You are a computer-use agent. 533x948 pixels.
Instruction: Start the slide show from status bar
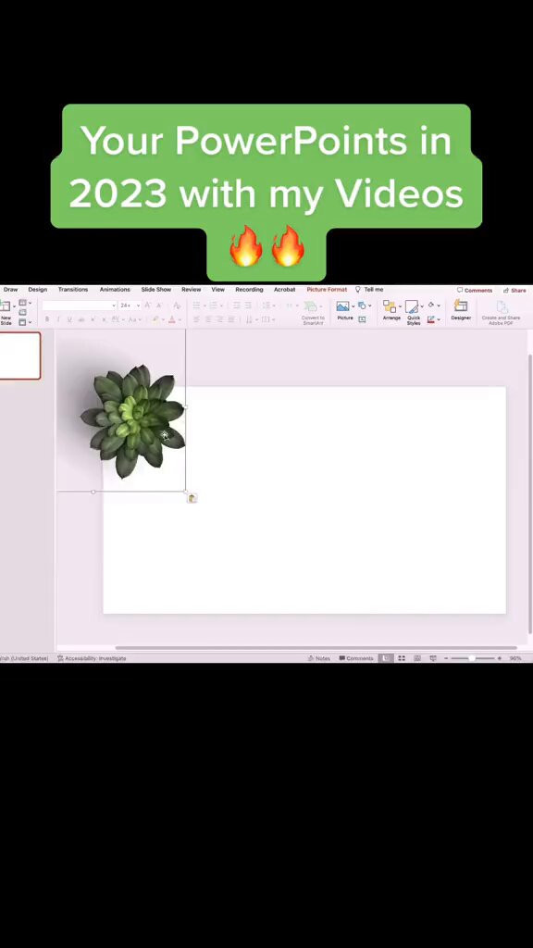[433, 658]
